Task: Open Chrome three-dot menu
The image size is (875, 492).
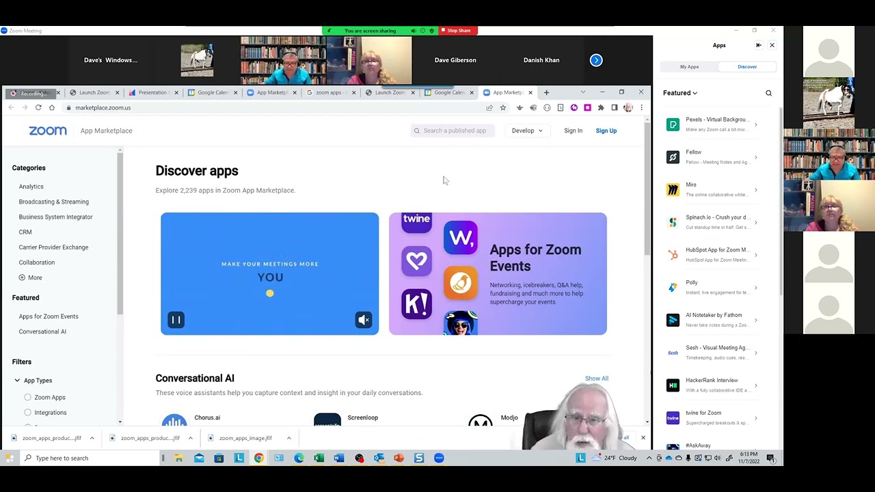Action: click(641, 107)
